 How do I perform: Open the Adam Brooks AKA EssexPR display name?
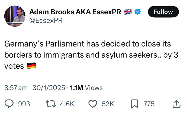75,12
